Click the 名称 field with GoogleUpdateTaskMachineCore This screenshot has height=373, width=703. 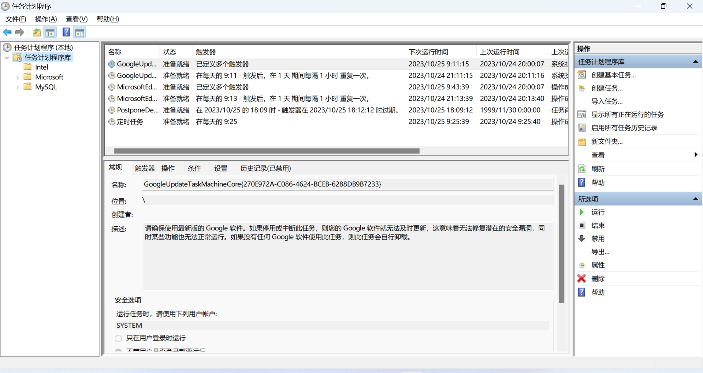(x=347, y=184)
